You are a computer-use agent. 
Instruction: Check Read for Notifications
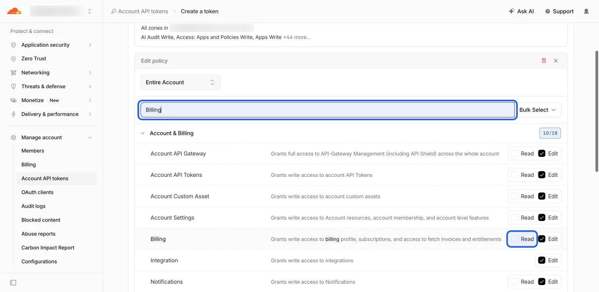[515, 282]
